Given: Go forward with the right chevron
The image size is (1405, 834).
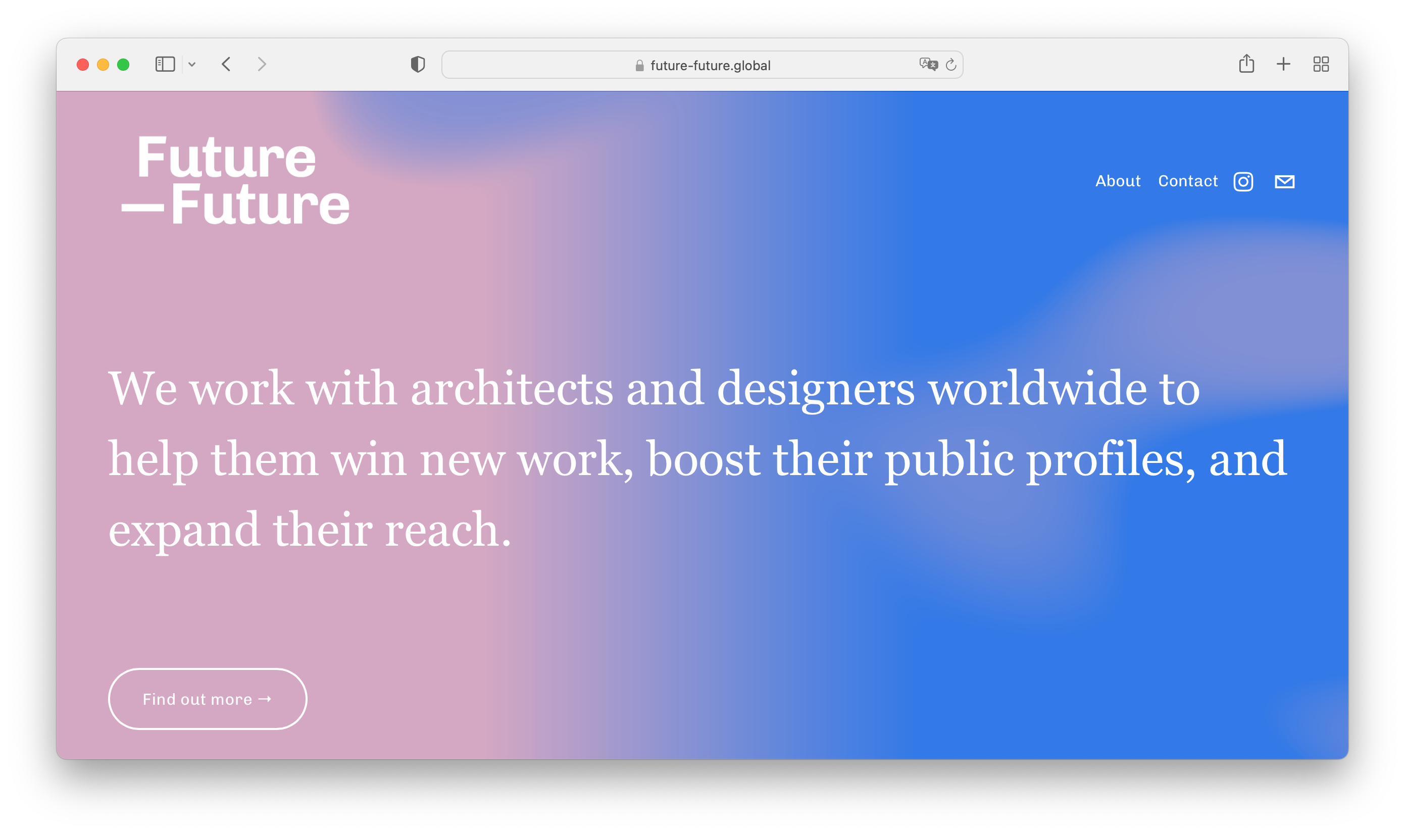Looking at the screenshot, I should 262,64.
